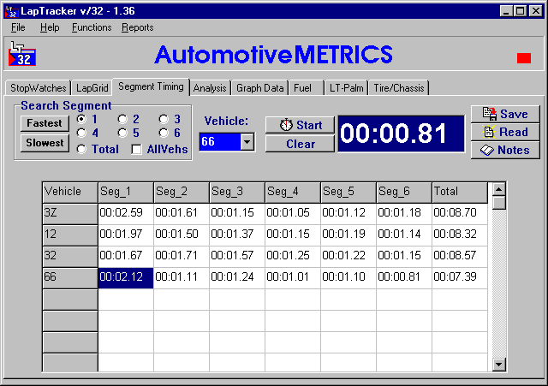Click the Seg_2 column header
Viewport: 548px width, 386px height.
pyautogui.click(x=182, y=192)
